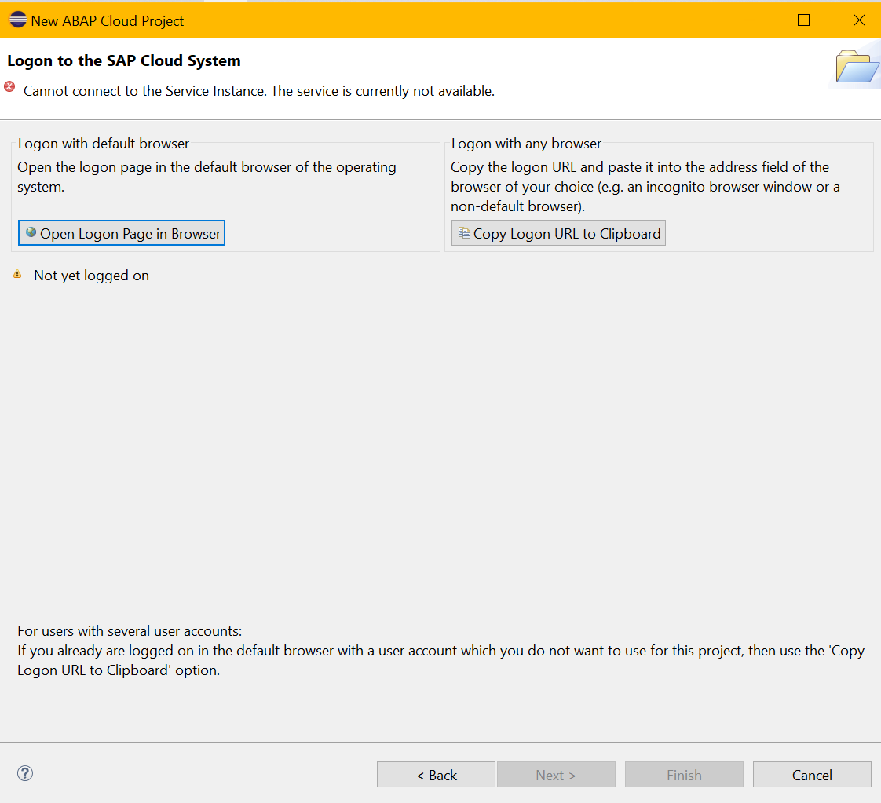
Task: Go back with the Back button
Action: 436,775
